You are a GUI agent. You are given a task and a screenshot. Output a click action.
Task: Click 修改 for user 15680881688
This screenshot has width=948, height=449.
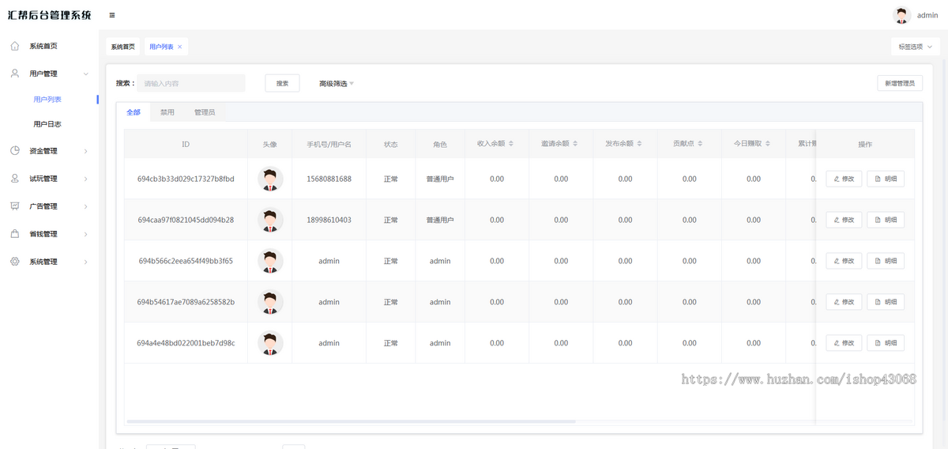[x=844, y=179]
